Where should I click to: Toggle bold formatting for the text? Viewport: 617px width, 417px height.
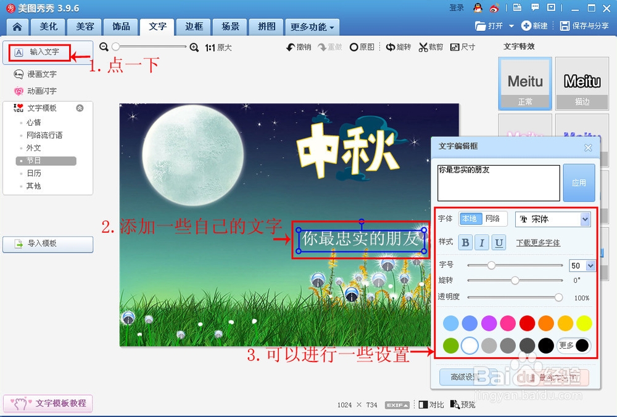pyautogui.click(x=465, y=243)
